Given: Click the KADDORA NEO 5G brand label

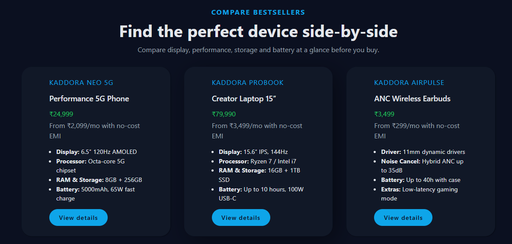Looking at the screenshot, I should [x=81, y=83].
